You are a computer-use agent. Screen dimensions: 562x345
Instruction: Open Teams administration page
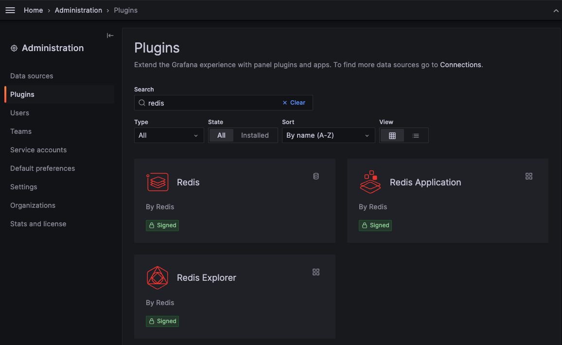[21, 131]
